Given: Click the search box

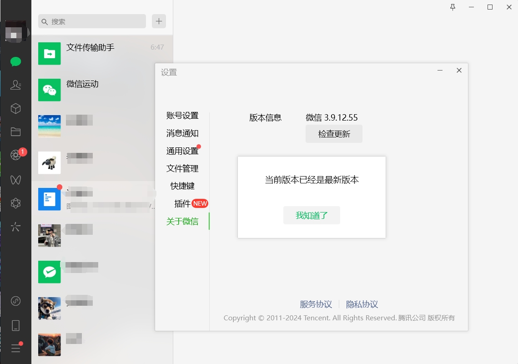Looking at the screenshot, I should tap(92, 21).
